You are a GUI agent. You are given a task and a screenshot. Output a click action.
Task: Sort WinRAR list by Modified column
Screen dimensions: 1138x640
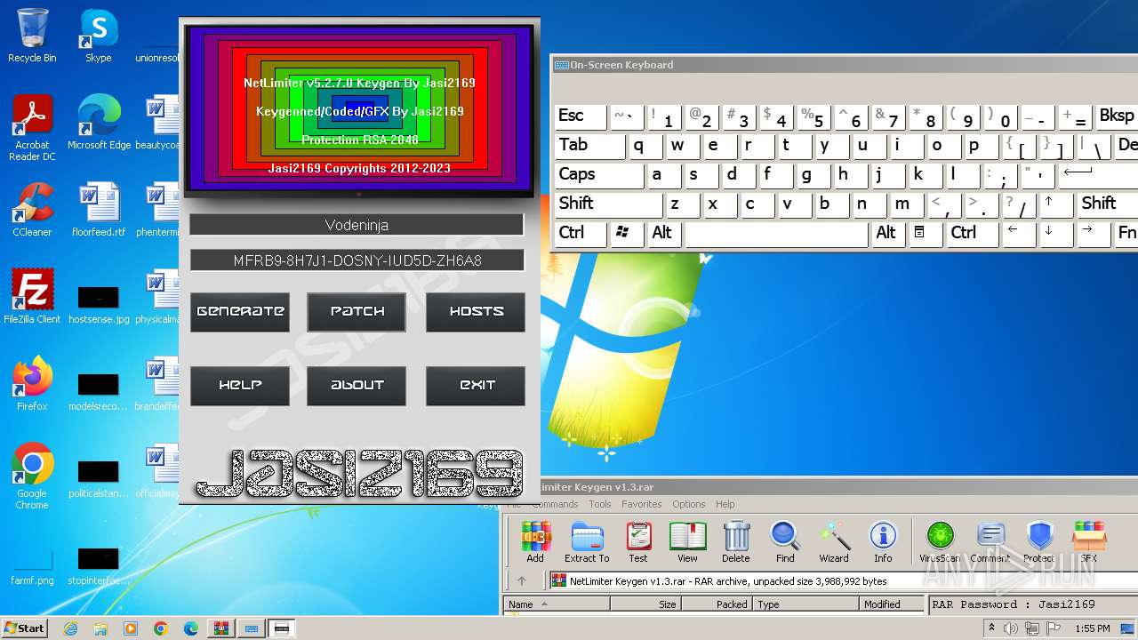point(892,604)
